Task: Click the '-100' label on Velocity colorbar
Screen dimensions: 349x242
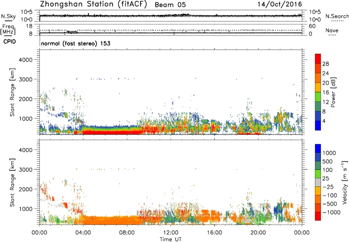Action: [329, 195]
